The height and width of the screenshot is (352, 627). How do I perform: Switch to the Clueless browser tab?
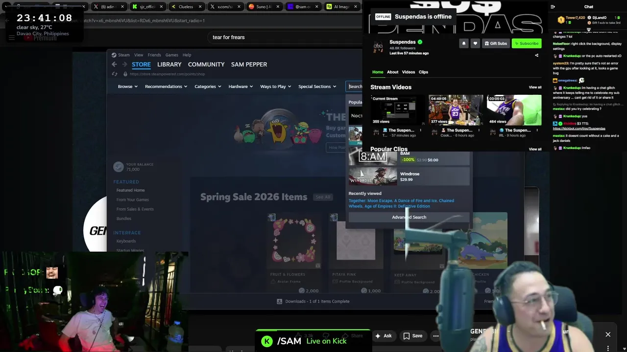click(x=186, y=7)
